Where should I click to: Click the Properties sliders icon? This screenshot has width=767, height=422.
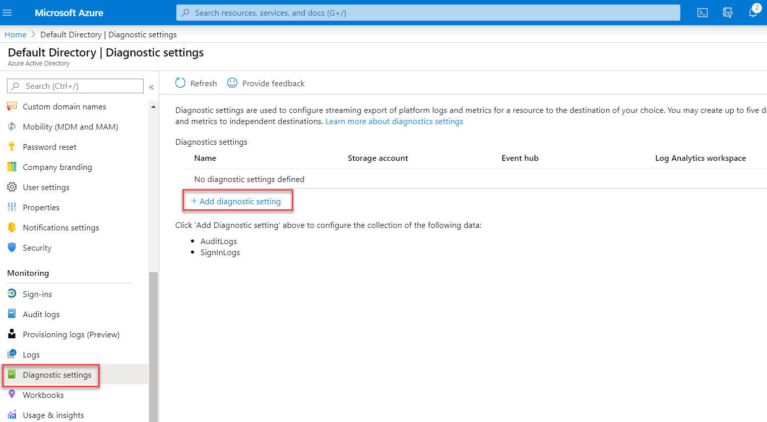click(12, 207)
